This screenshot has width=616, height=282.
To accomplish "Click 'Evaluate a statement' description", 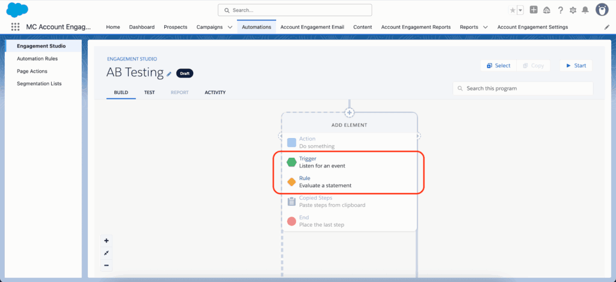I will [325, 185].
